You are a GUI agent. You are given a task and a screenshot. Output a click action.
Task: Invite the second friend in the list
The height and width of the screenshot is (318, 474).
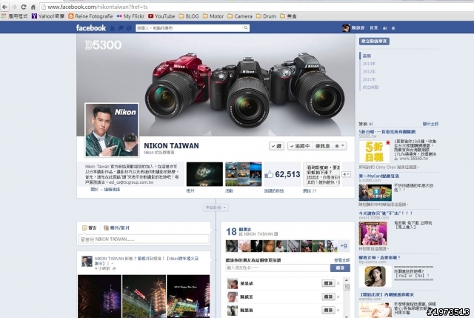click(x=328, y=297)
